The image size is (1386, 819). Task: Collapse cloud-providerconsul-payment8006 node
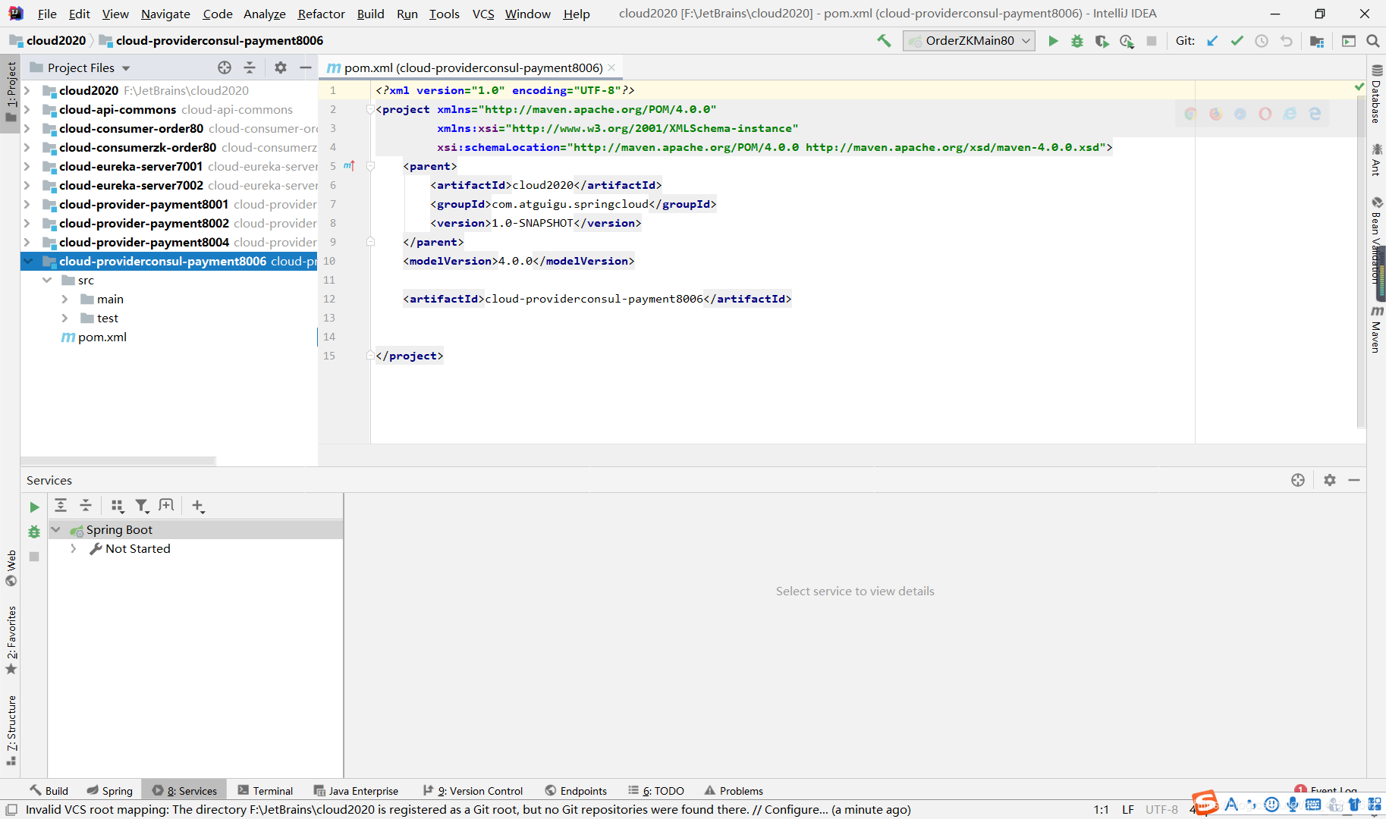pos(28,261)
